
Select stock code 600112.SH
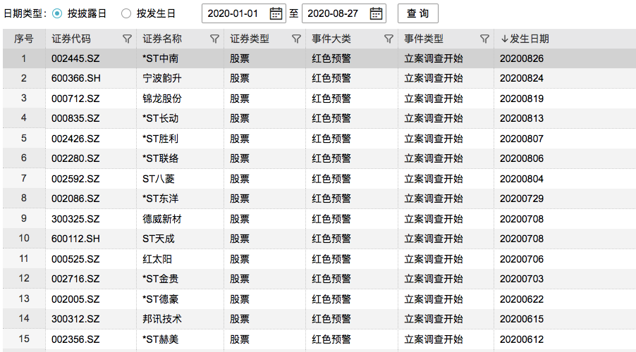click(76, 239)
